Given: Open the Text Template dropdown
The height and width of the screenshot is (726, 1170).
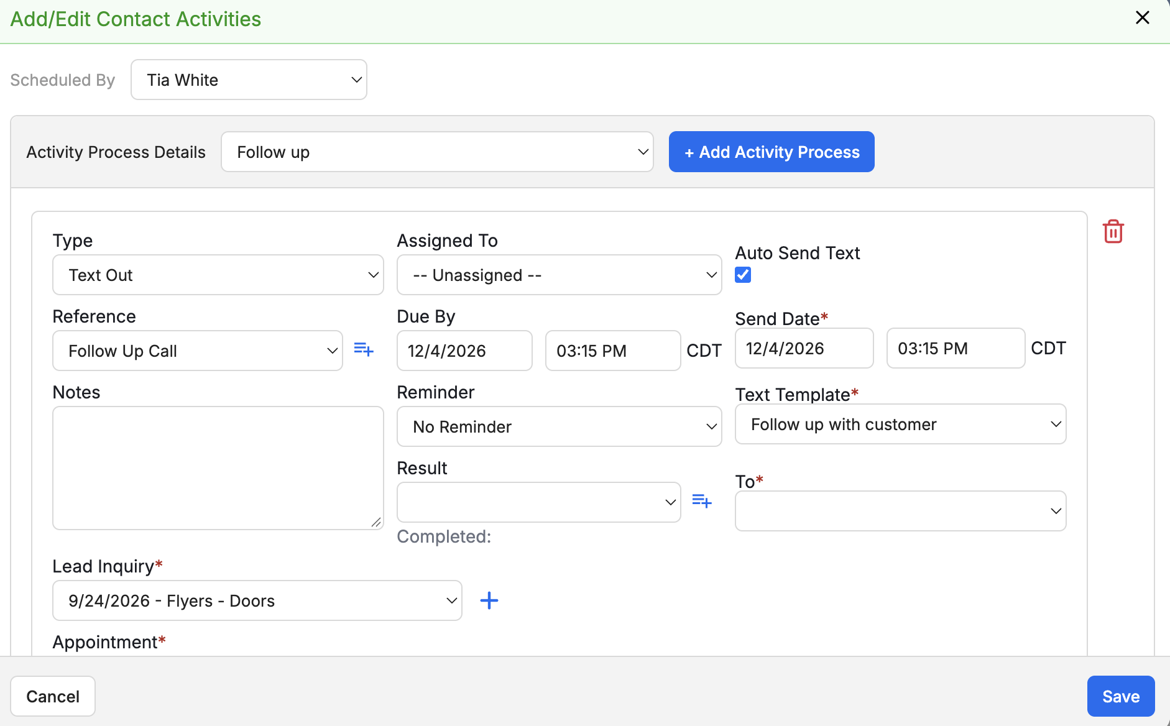Looking at the screenshot, I should 900,424.
